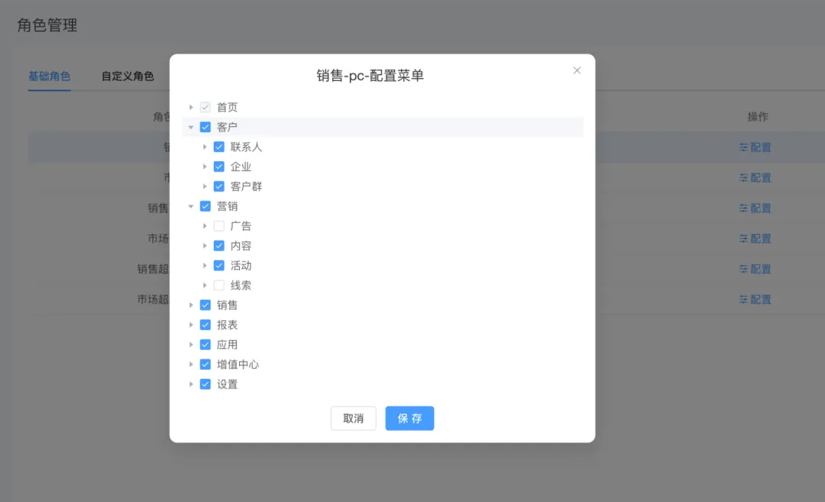
Task: Uncheck the 客户 checkbox
Action: click(x=205, y=127)
